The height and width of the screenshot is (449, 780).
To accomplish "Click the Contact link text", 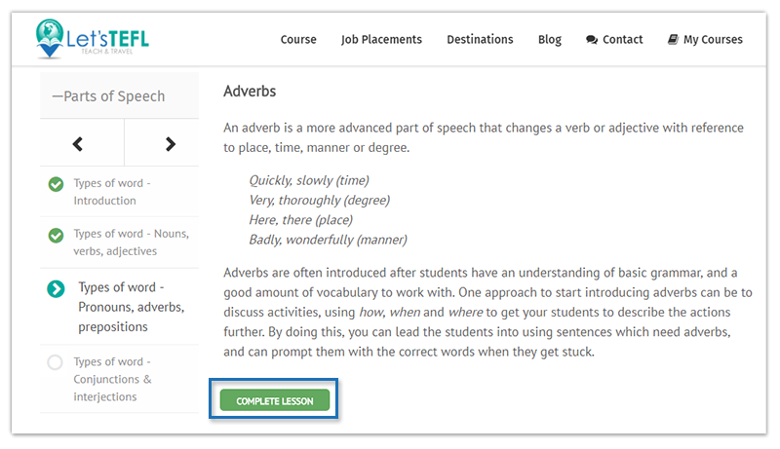I will pyautogui.click(x=623, y=39).
